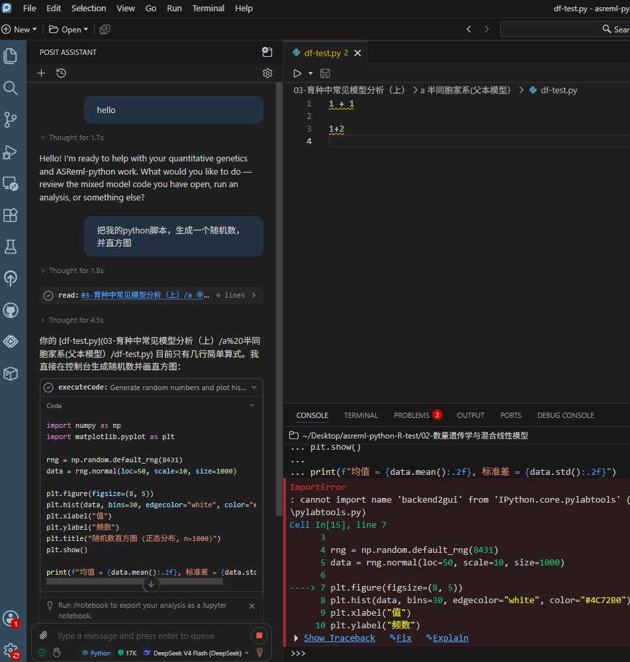Save file using the disk icon
630x662 pixels.
pos(325,73)
